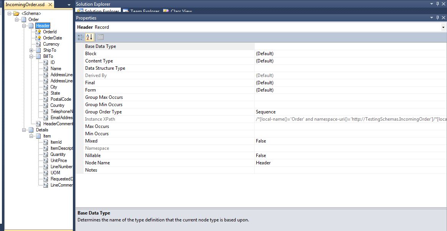Collapse the Item node
Viewport: 447px width, 231px height.
click(x=31, y=136)
